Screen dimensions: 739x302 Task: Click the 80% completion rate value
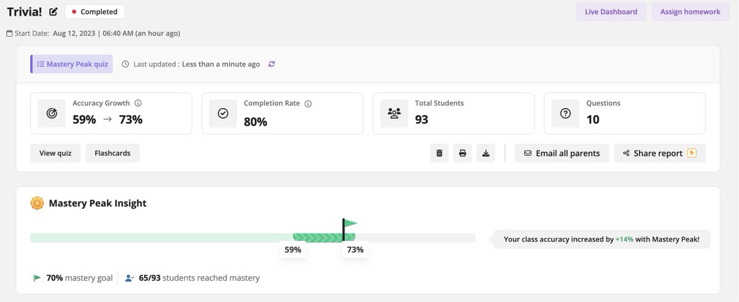256,121
